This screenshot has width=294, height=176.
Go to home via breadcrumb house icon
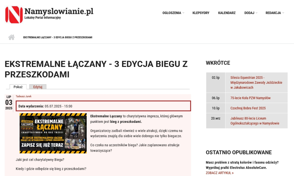click(11, 37)
